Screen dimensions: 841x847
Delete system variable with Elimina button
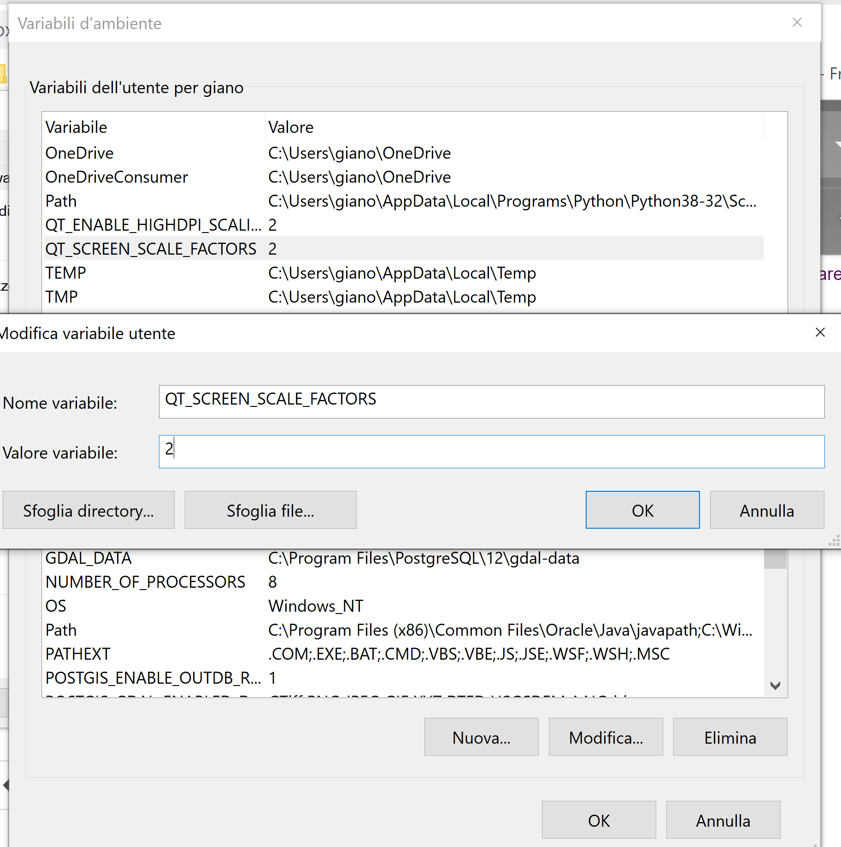click(730, 737)
